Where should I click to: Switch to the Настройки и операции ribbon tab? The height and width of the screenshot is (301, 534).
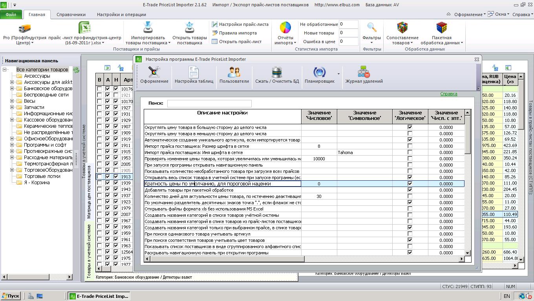121,15
